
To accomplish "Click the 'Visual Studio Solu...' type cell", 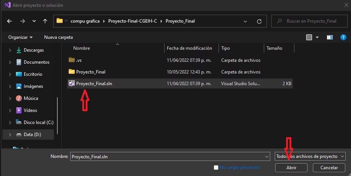I will (x=241, y=84).
